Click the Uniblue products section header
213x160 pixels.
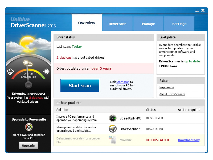click(x=129, y=103)
